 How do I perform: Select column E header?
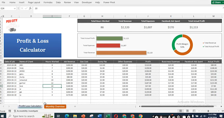[x=52, y=16]
